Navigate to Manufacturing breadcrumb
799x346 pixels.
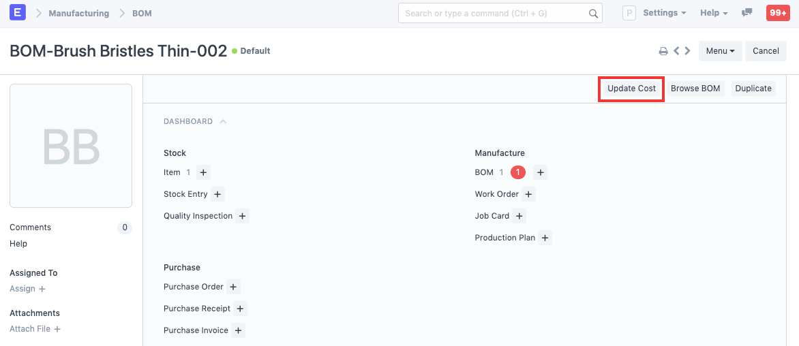78,13
